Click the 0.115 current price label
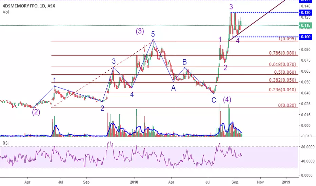Image resolution: width=316 pixels, height=186 pixels. [305, 26]
